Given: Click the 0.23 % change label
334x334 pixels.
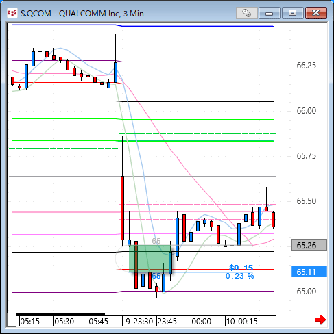Looking at the screenshot, I should point(240,276).
